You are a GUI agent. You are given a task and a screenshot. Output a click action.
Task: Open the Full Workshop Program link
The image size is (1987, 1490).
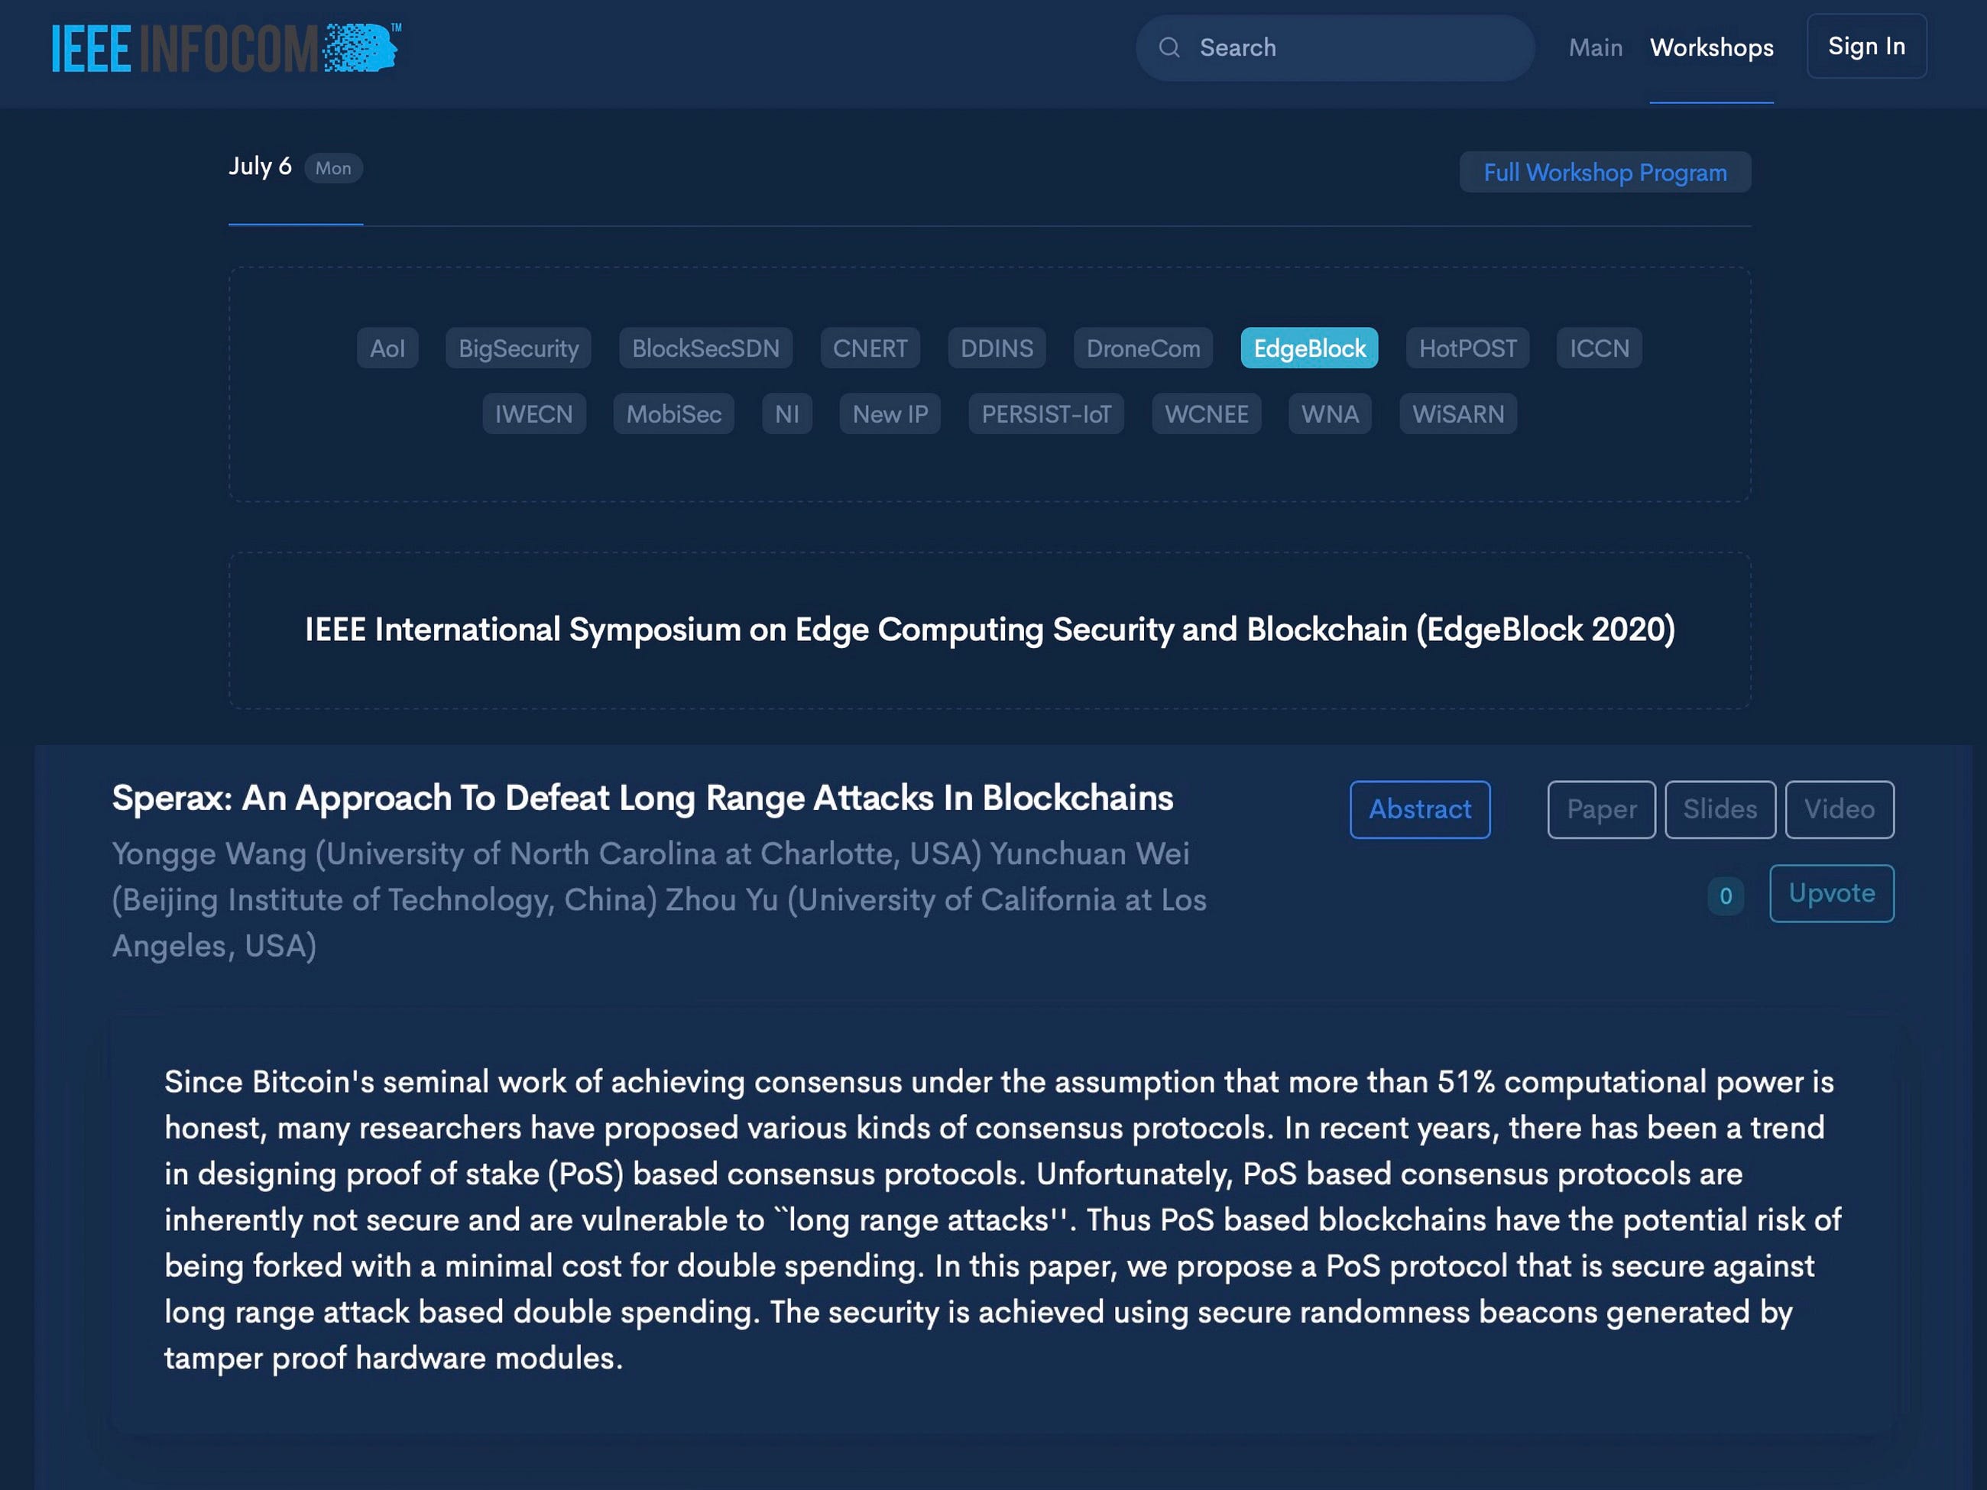(x=1605, y=172)
